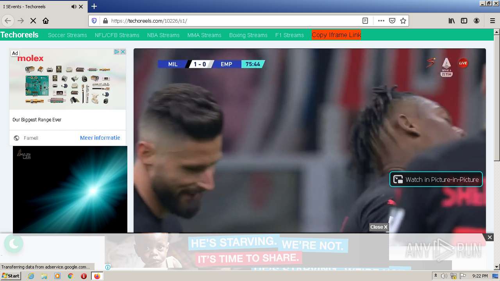The width and height of the screenshot is (500, 281).
Task: Open the Firefox hamburger menu
Action: tap(492, 21)
